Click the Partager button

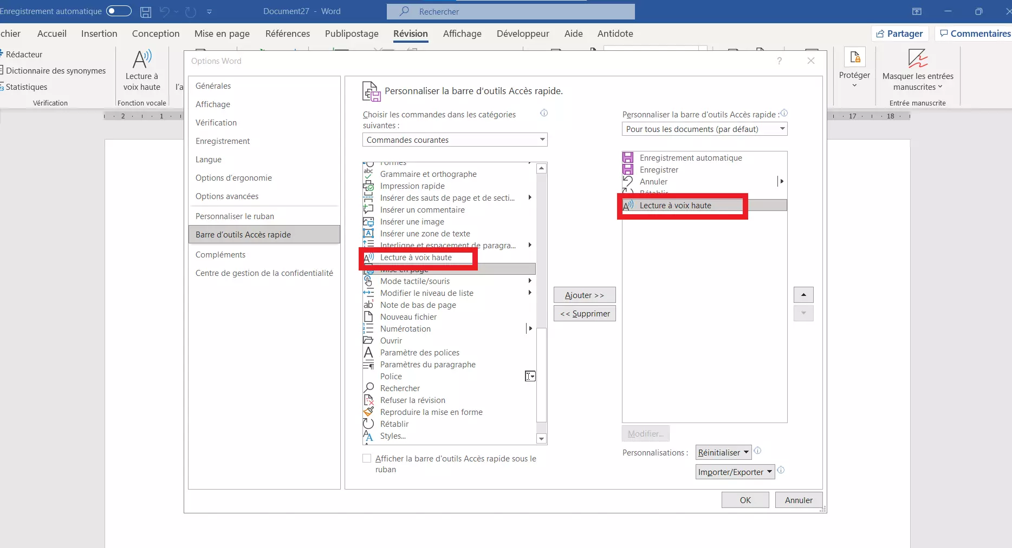point(900,34)
